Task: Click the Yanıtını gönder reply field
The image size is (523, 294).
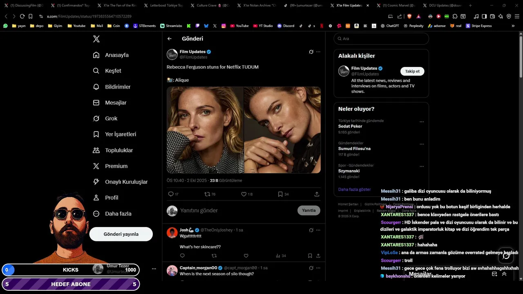Action: pyautogui.click(x=237, y=211)
